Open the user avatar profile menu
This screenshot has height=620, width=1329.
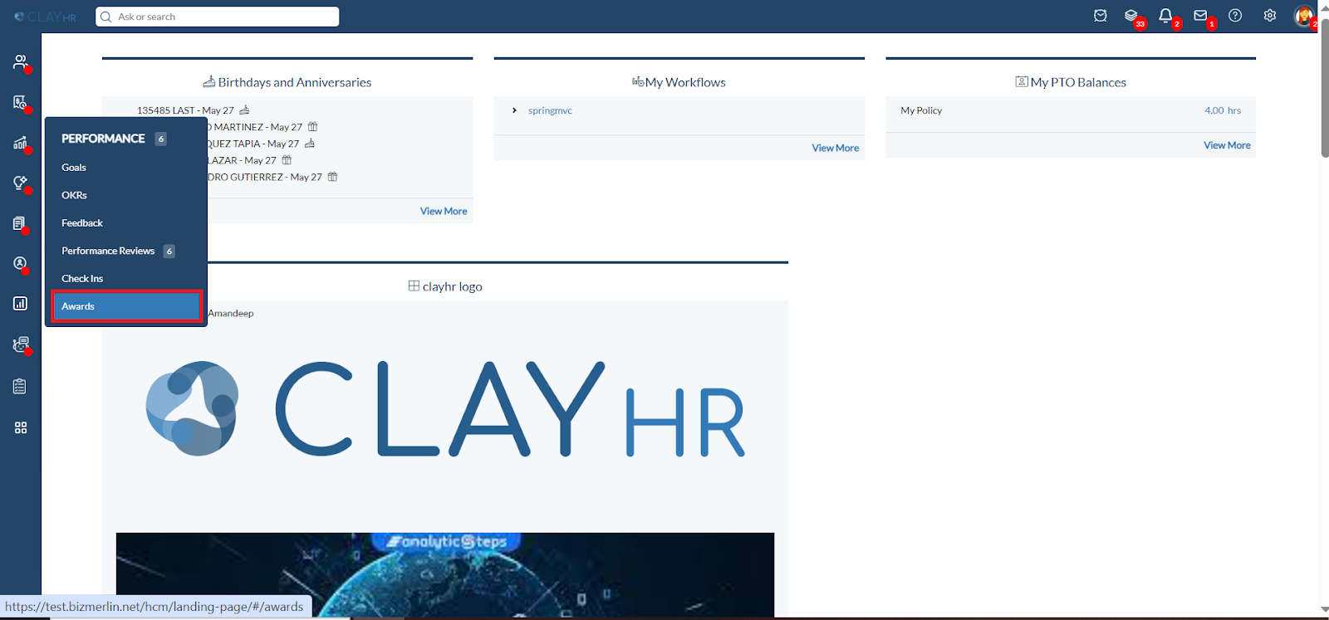pos(1304,16)
